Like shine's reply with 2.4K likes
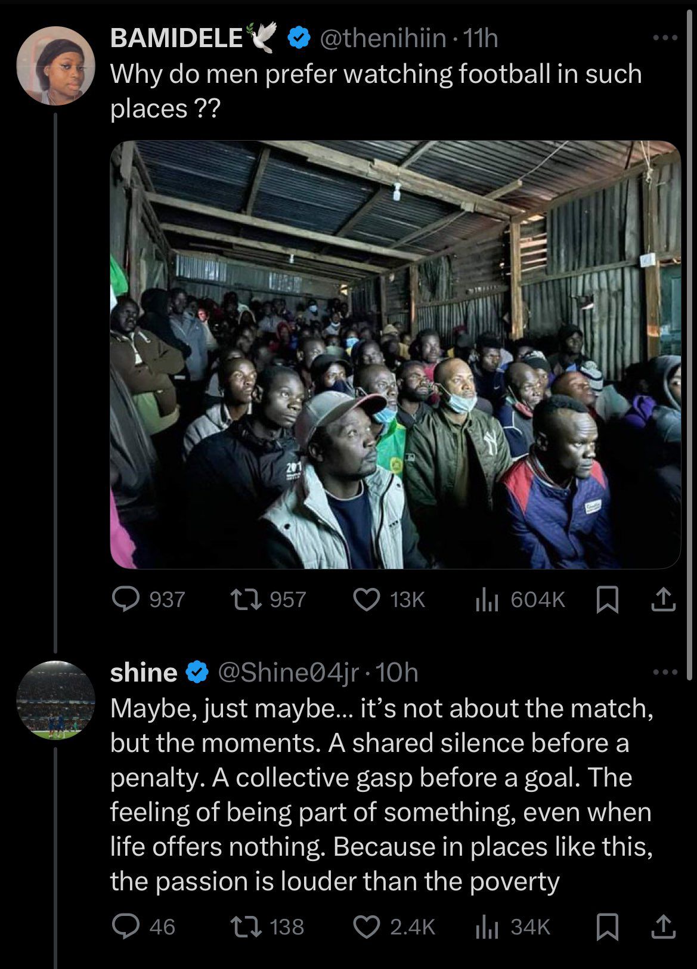Image resolution: width=697 pixels, height=969 pixels. [367, 927]
